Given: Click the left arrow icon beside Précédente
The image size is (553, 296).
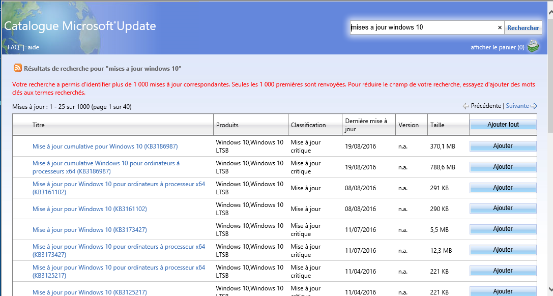Looking at the screenshot, I should coord(466,106).
